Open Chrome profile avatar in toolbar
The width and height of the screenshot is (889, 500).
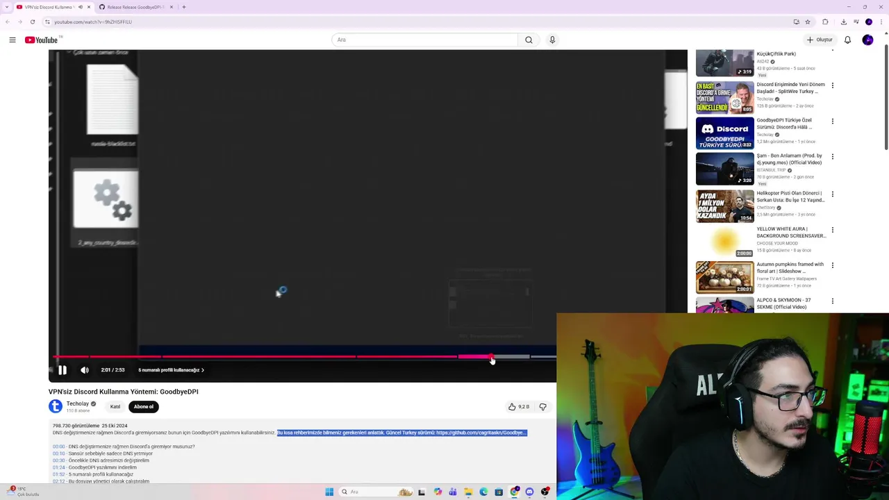tap(868, 22)
